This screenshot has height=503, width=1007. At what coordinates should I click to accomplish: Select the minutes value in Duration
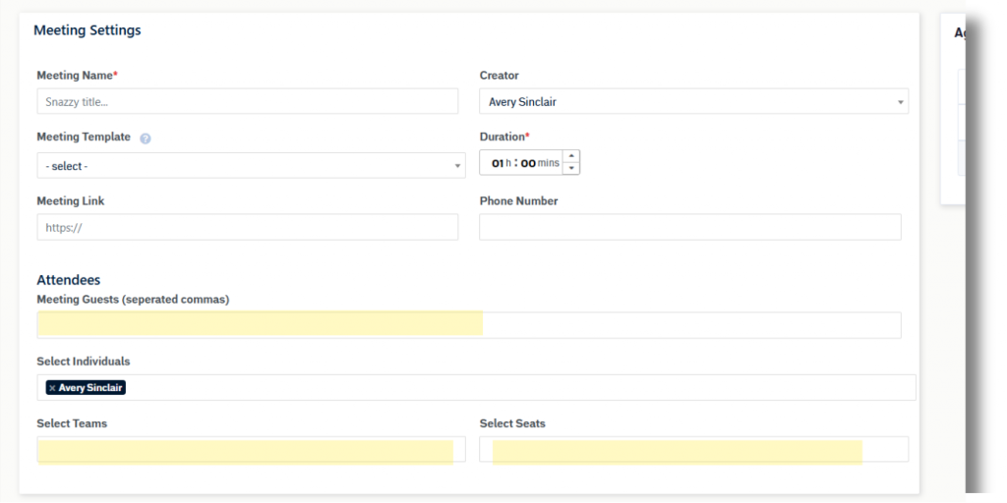(528, 163)
